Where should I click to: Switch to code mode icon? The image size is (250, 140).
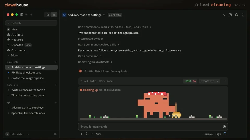click(54, 15)
